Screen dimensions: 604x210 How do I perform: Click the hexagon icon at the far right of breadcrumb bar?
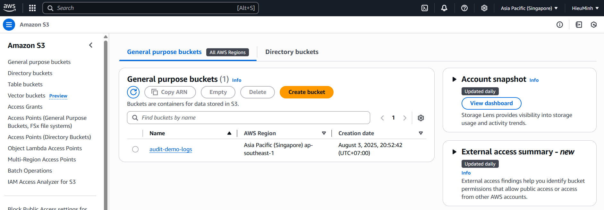[x=594, y=25]
